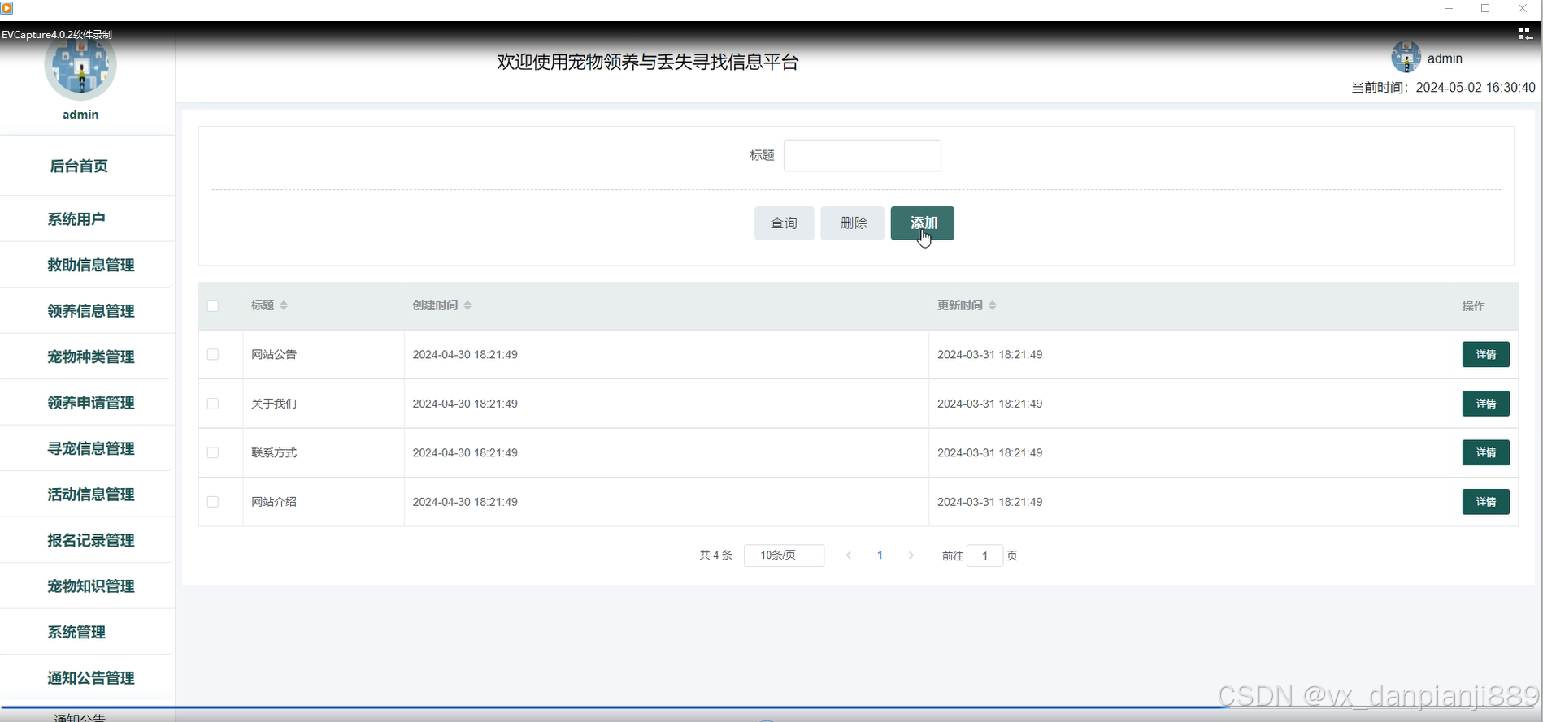
Task: Open the 10条/页 page size dropdown
Action: point(784,556)
